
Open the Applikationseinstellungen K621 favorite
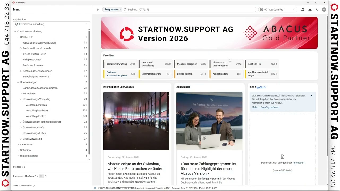click(262, 74)
